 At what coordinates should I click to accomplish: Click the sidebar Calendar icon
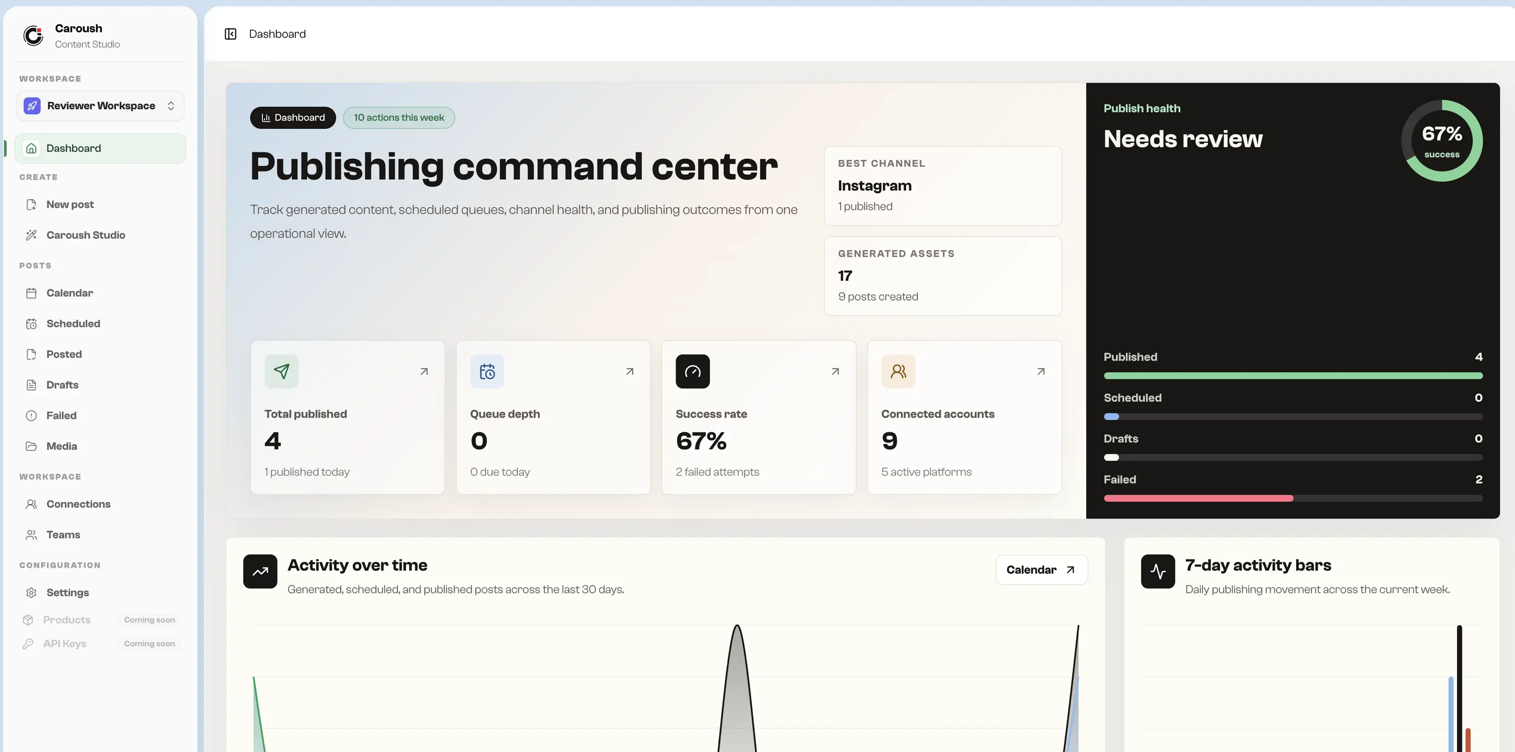(31, 293)
